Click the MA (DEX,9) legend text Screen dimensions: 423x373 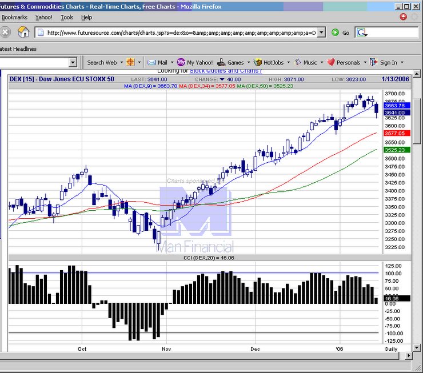150,86
